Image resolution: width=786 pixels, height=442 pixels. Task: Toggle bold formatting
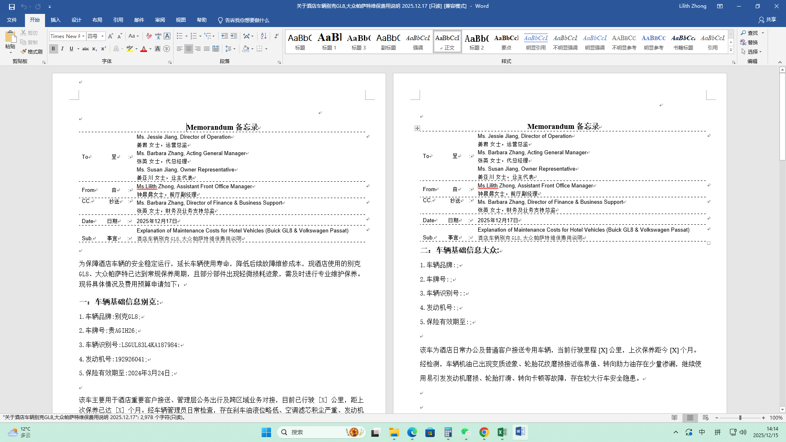53,49
